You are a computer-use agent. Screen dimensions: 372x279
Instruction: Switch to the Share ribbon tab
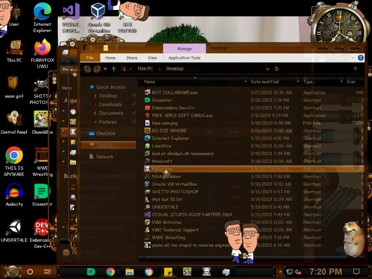(132, 58)
